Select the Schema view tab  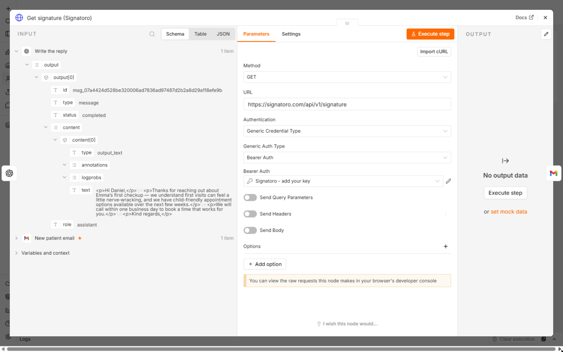(175, 34)
